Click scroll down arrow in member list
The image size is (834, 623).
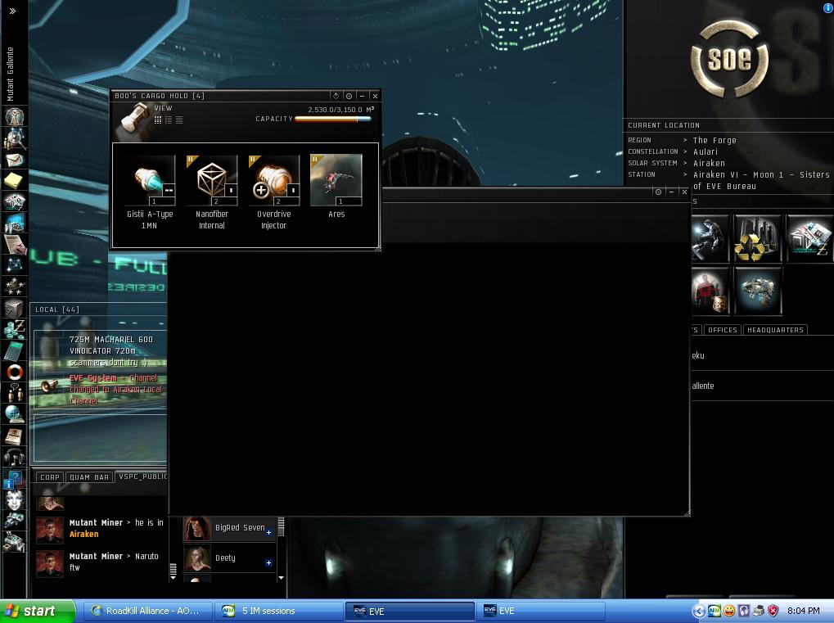(281, 578)
